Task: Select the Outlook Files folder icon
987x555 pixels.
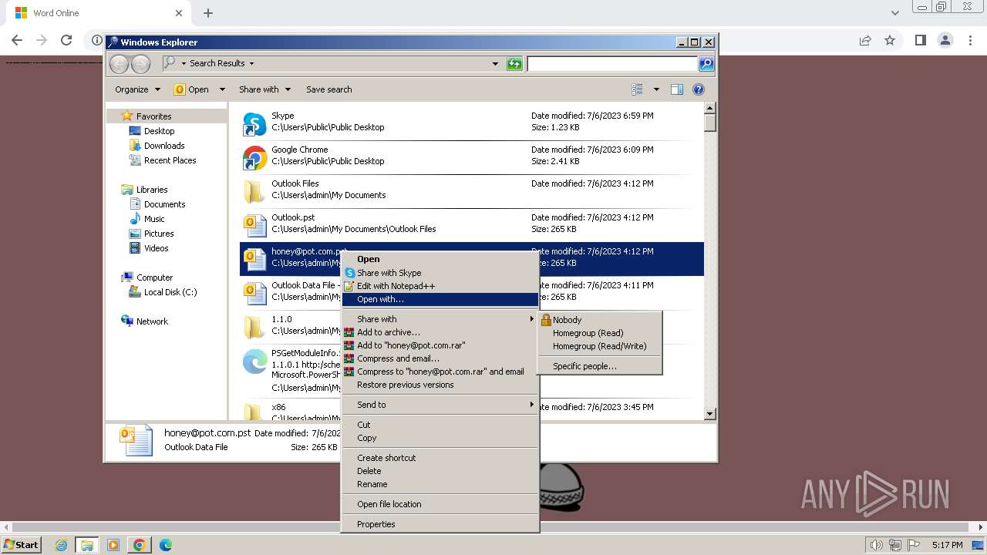Action: [254, 191]
